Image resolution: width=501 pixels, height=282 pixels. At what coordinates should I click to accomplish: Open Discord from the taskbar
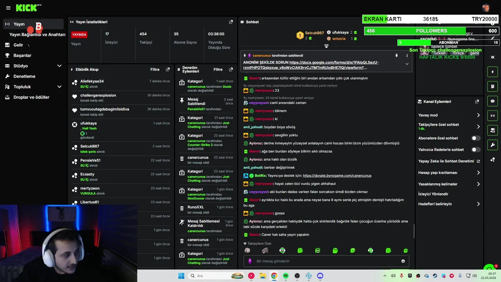[x=320, y=276]
